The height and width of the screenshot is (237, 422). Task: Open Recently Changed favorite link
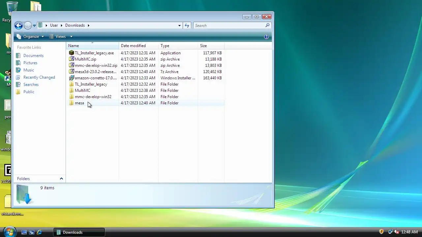39,77
